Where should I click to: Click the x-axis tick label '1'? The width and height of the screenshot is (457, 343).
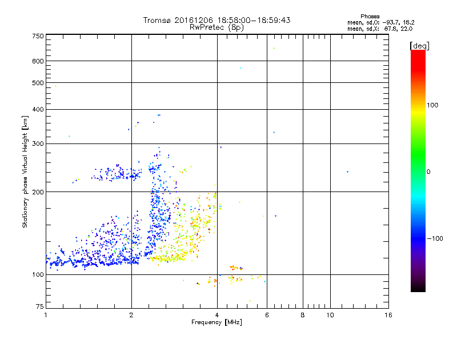point(46,315)
